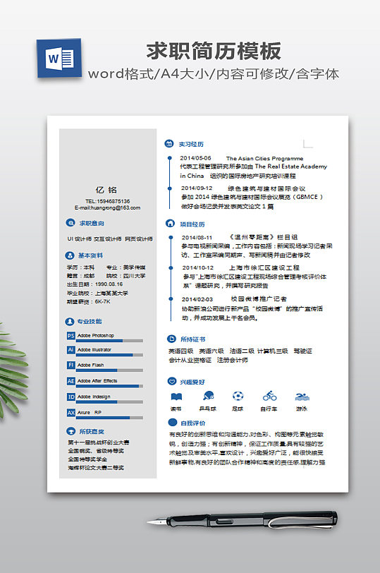Click the PS Photoshop skill icon
Viewport: 380px width, 573px height.
(71, 335)
